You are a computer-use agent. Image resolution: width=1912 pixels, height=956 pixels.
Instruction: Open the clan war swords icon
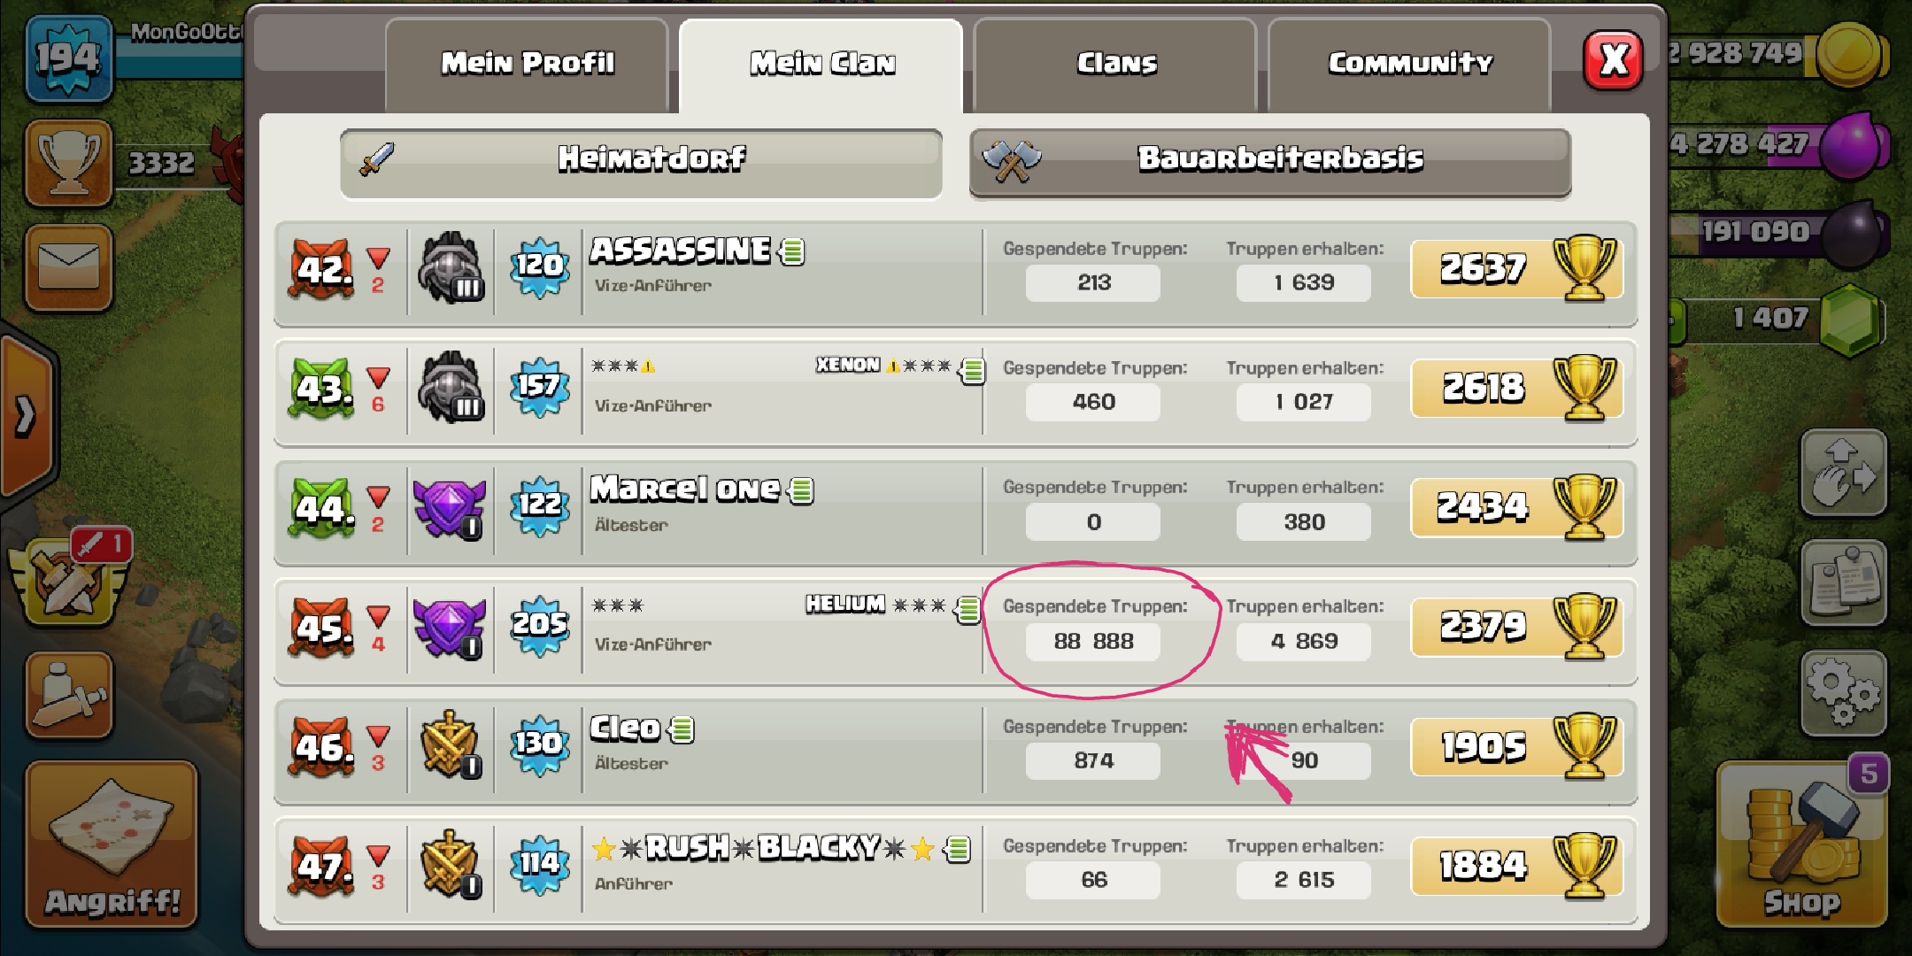69,582
